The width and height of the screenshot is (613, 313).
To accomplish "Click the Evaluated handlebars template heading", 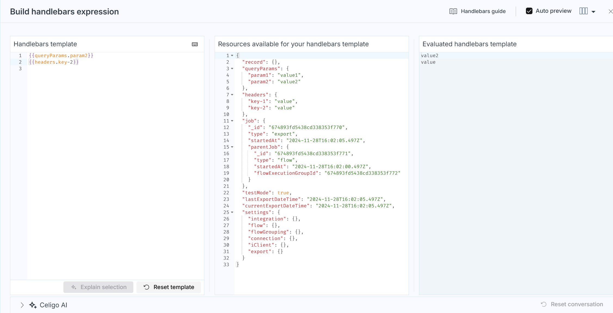I will point(469,44).
